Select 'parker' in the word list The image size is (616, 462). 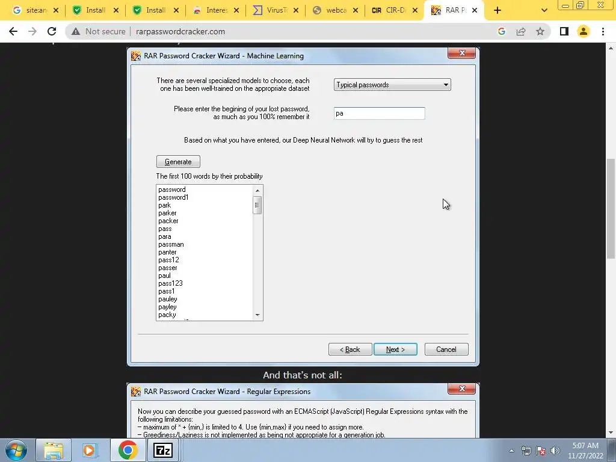click(x=167, y=213)
